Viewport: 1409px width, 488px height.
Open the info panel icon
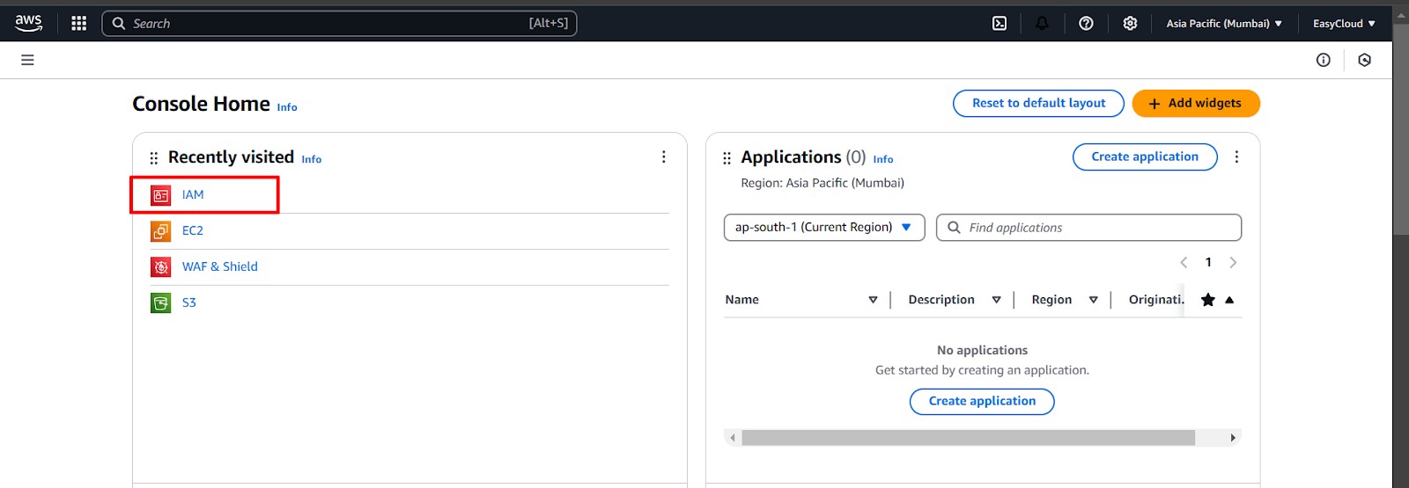tap(1323, 60)
